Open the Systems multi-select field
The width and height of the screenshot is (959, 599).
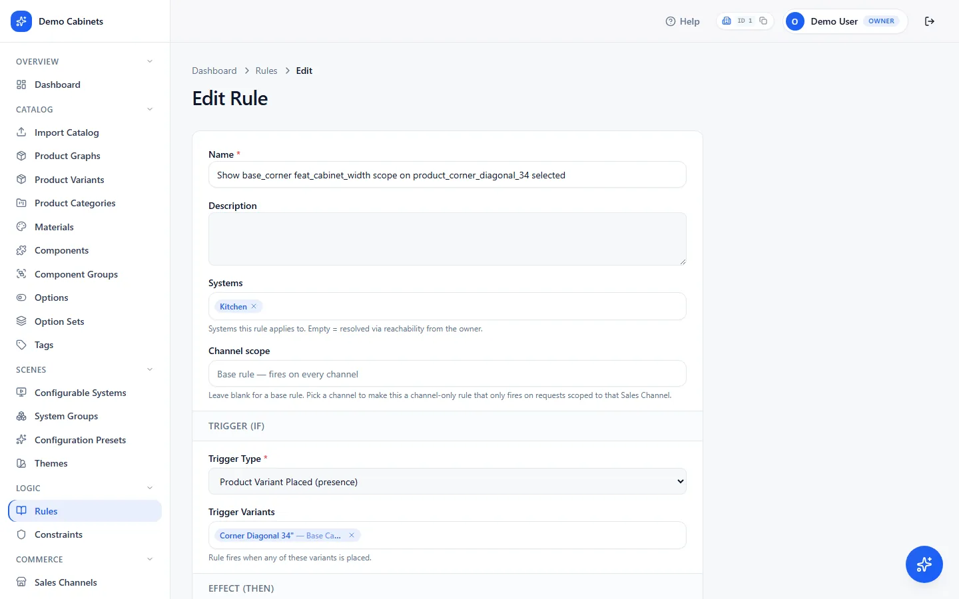448,307
